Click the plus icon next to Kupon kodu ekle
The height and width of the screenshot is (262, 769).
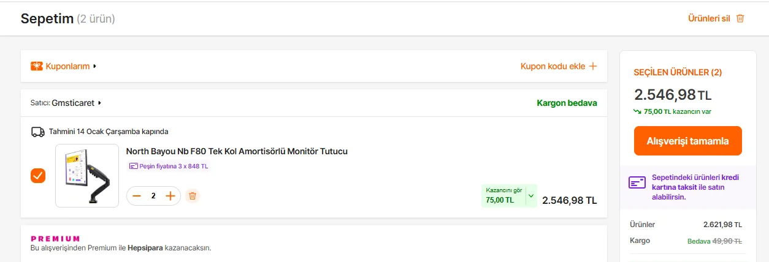593,66
